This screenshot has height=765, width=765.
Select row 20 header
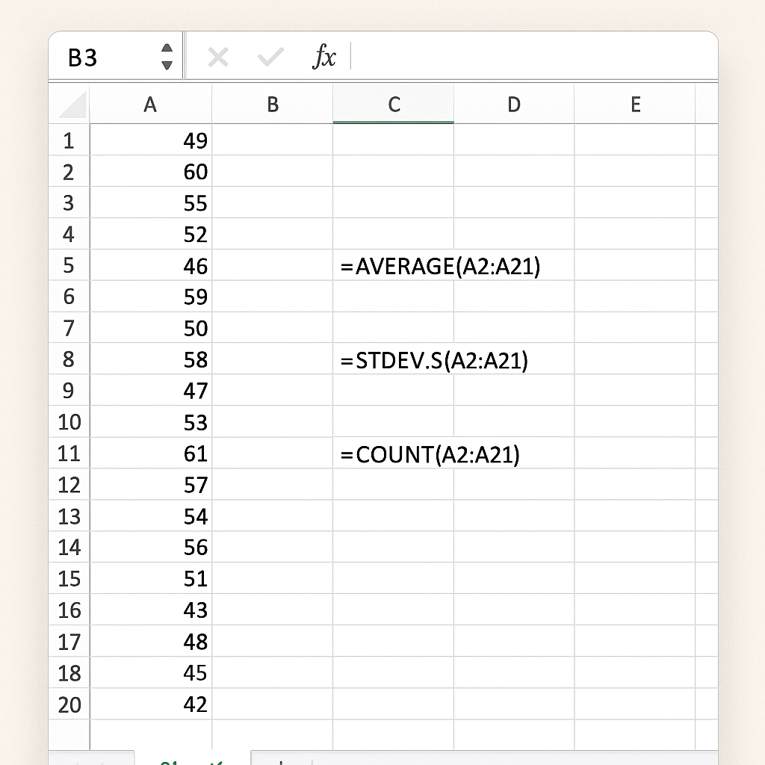click(x=69, y=704)
